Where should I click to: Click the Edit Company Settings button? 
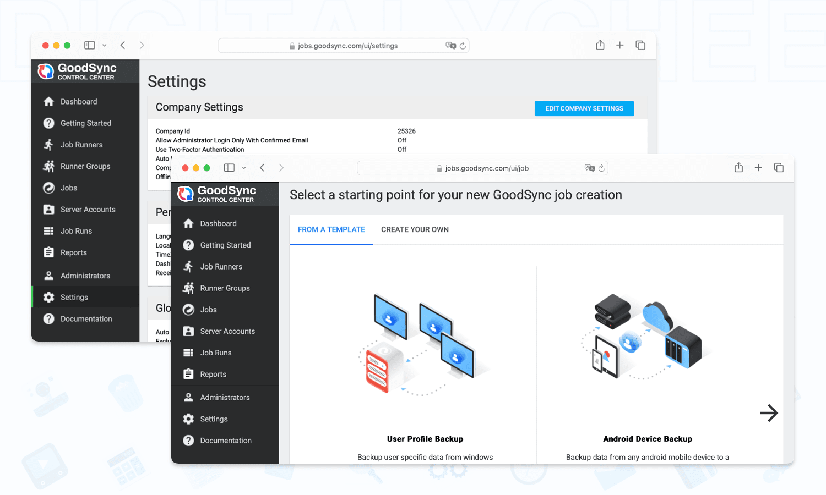[x=584, y=108]
